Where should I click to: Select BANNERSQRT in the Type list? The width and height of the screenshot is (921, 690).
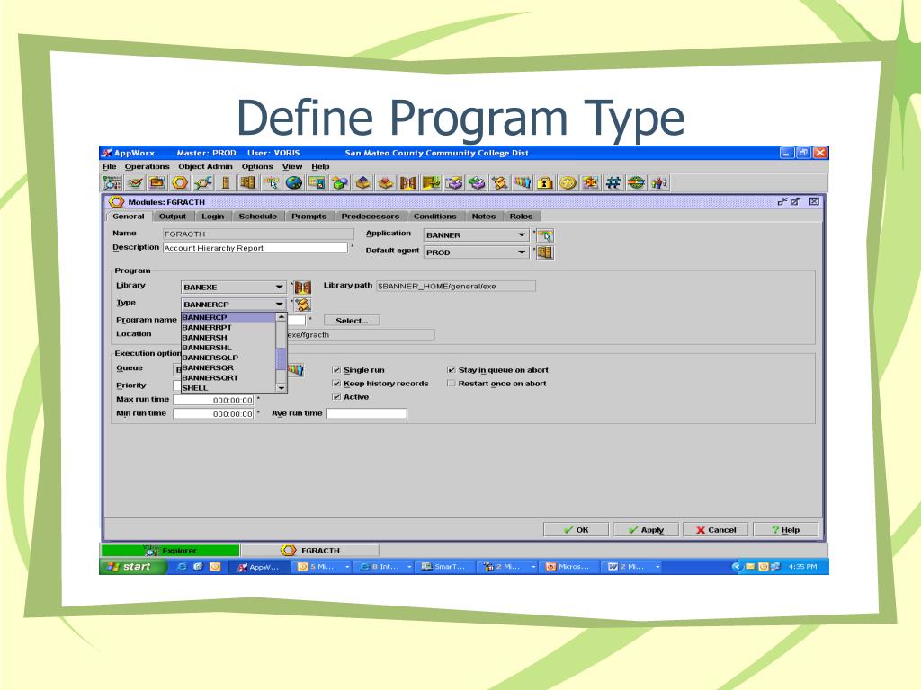228,378
